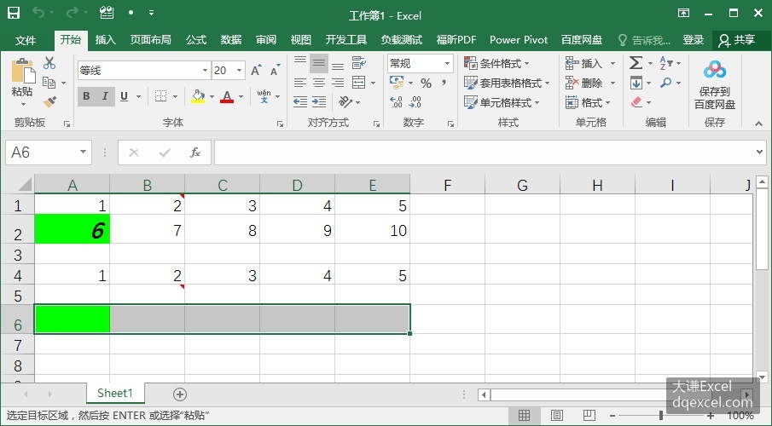This screenshot has width=772, height=426.
Task: Click the Cut scissors icon
Action: coord(49,62)
